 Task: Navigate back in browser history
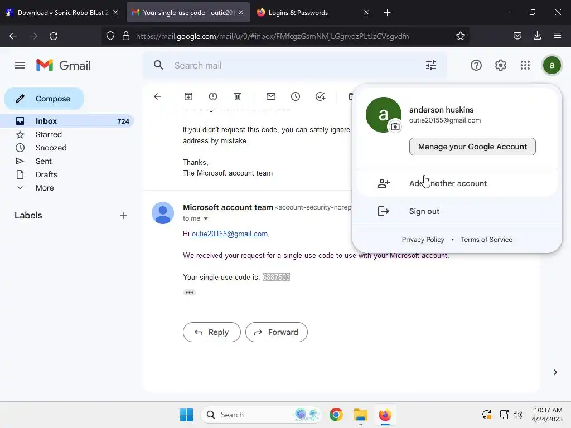(13, 36)
